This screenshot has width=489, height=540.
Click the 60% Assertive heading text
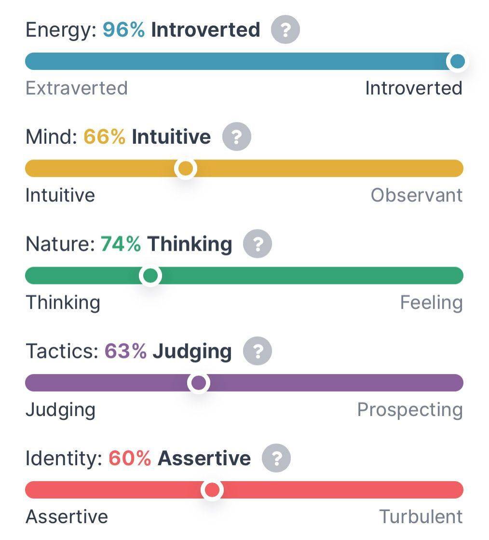[180, 458]
